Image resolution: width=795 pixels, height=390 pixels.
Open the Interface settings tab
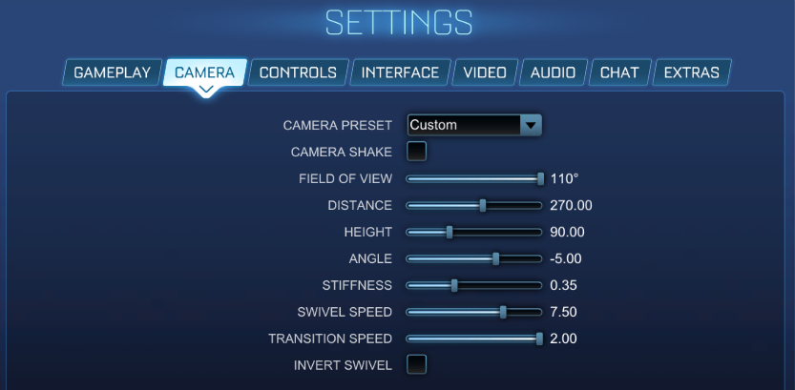point(400,72)
